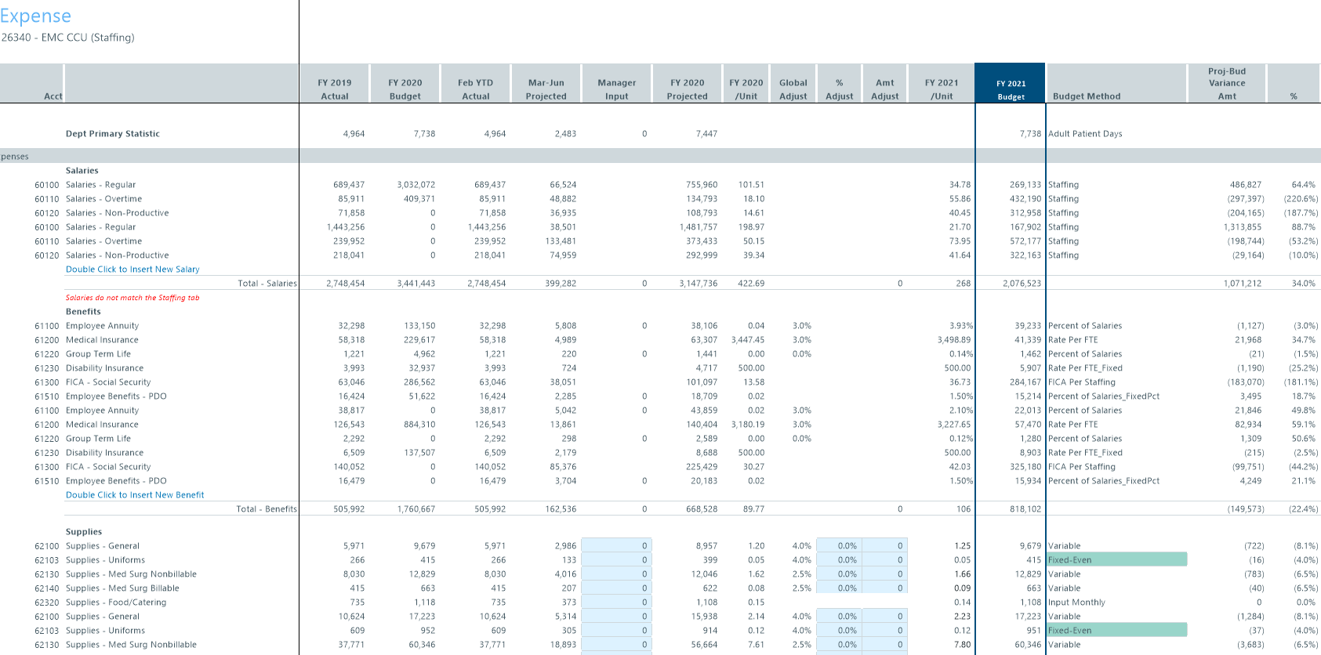Select the Dept Primary Statistic row label
Image resolution: width=1321 pixels, height=655 pixels.
(x=113, y=134)
